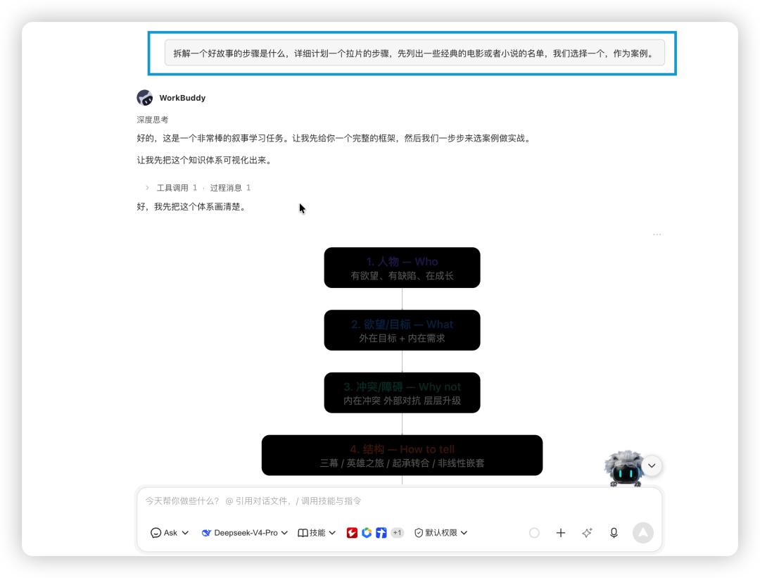The width and height of the screenshot is (760, 578).
Task: Click the red plugin icon in input toolbar
Action: (352, 533)
